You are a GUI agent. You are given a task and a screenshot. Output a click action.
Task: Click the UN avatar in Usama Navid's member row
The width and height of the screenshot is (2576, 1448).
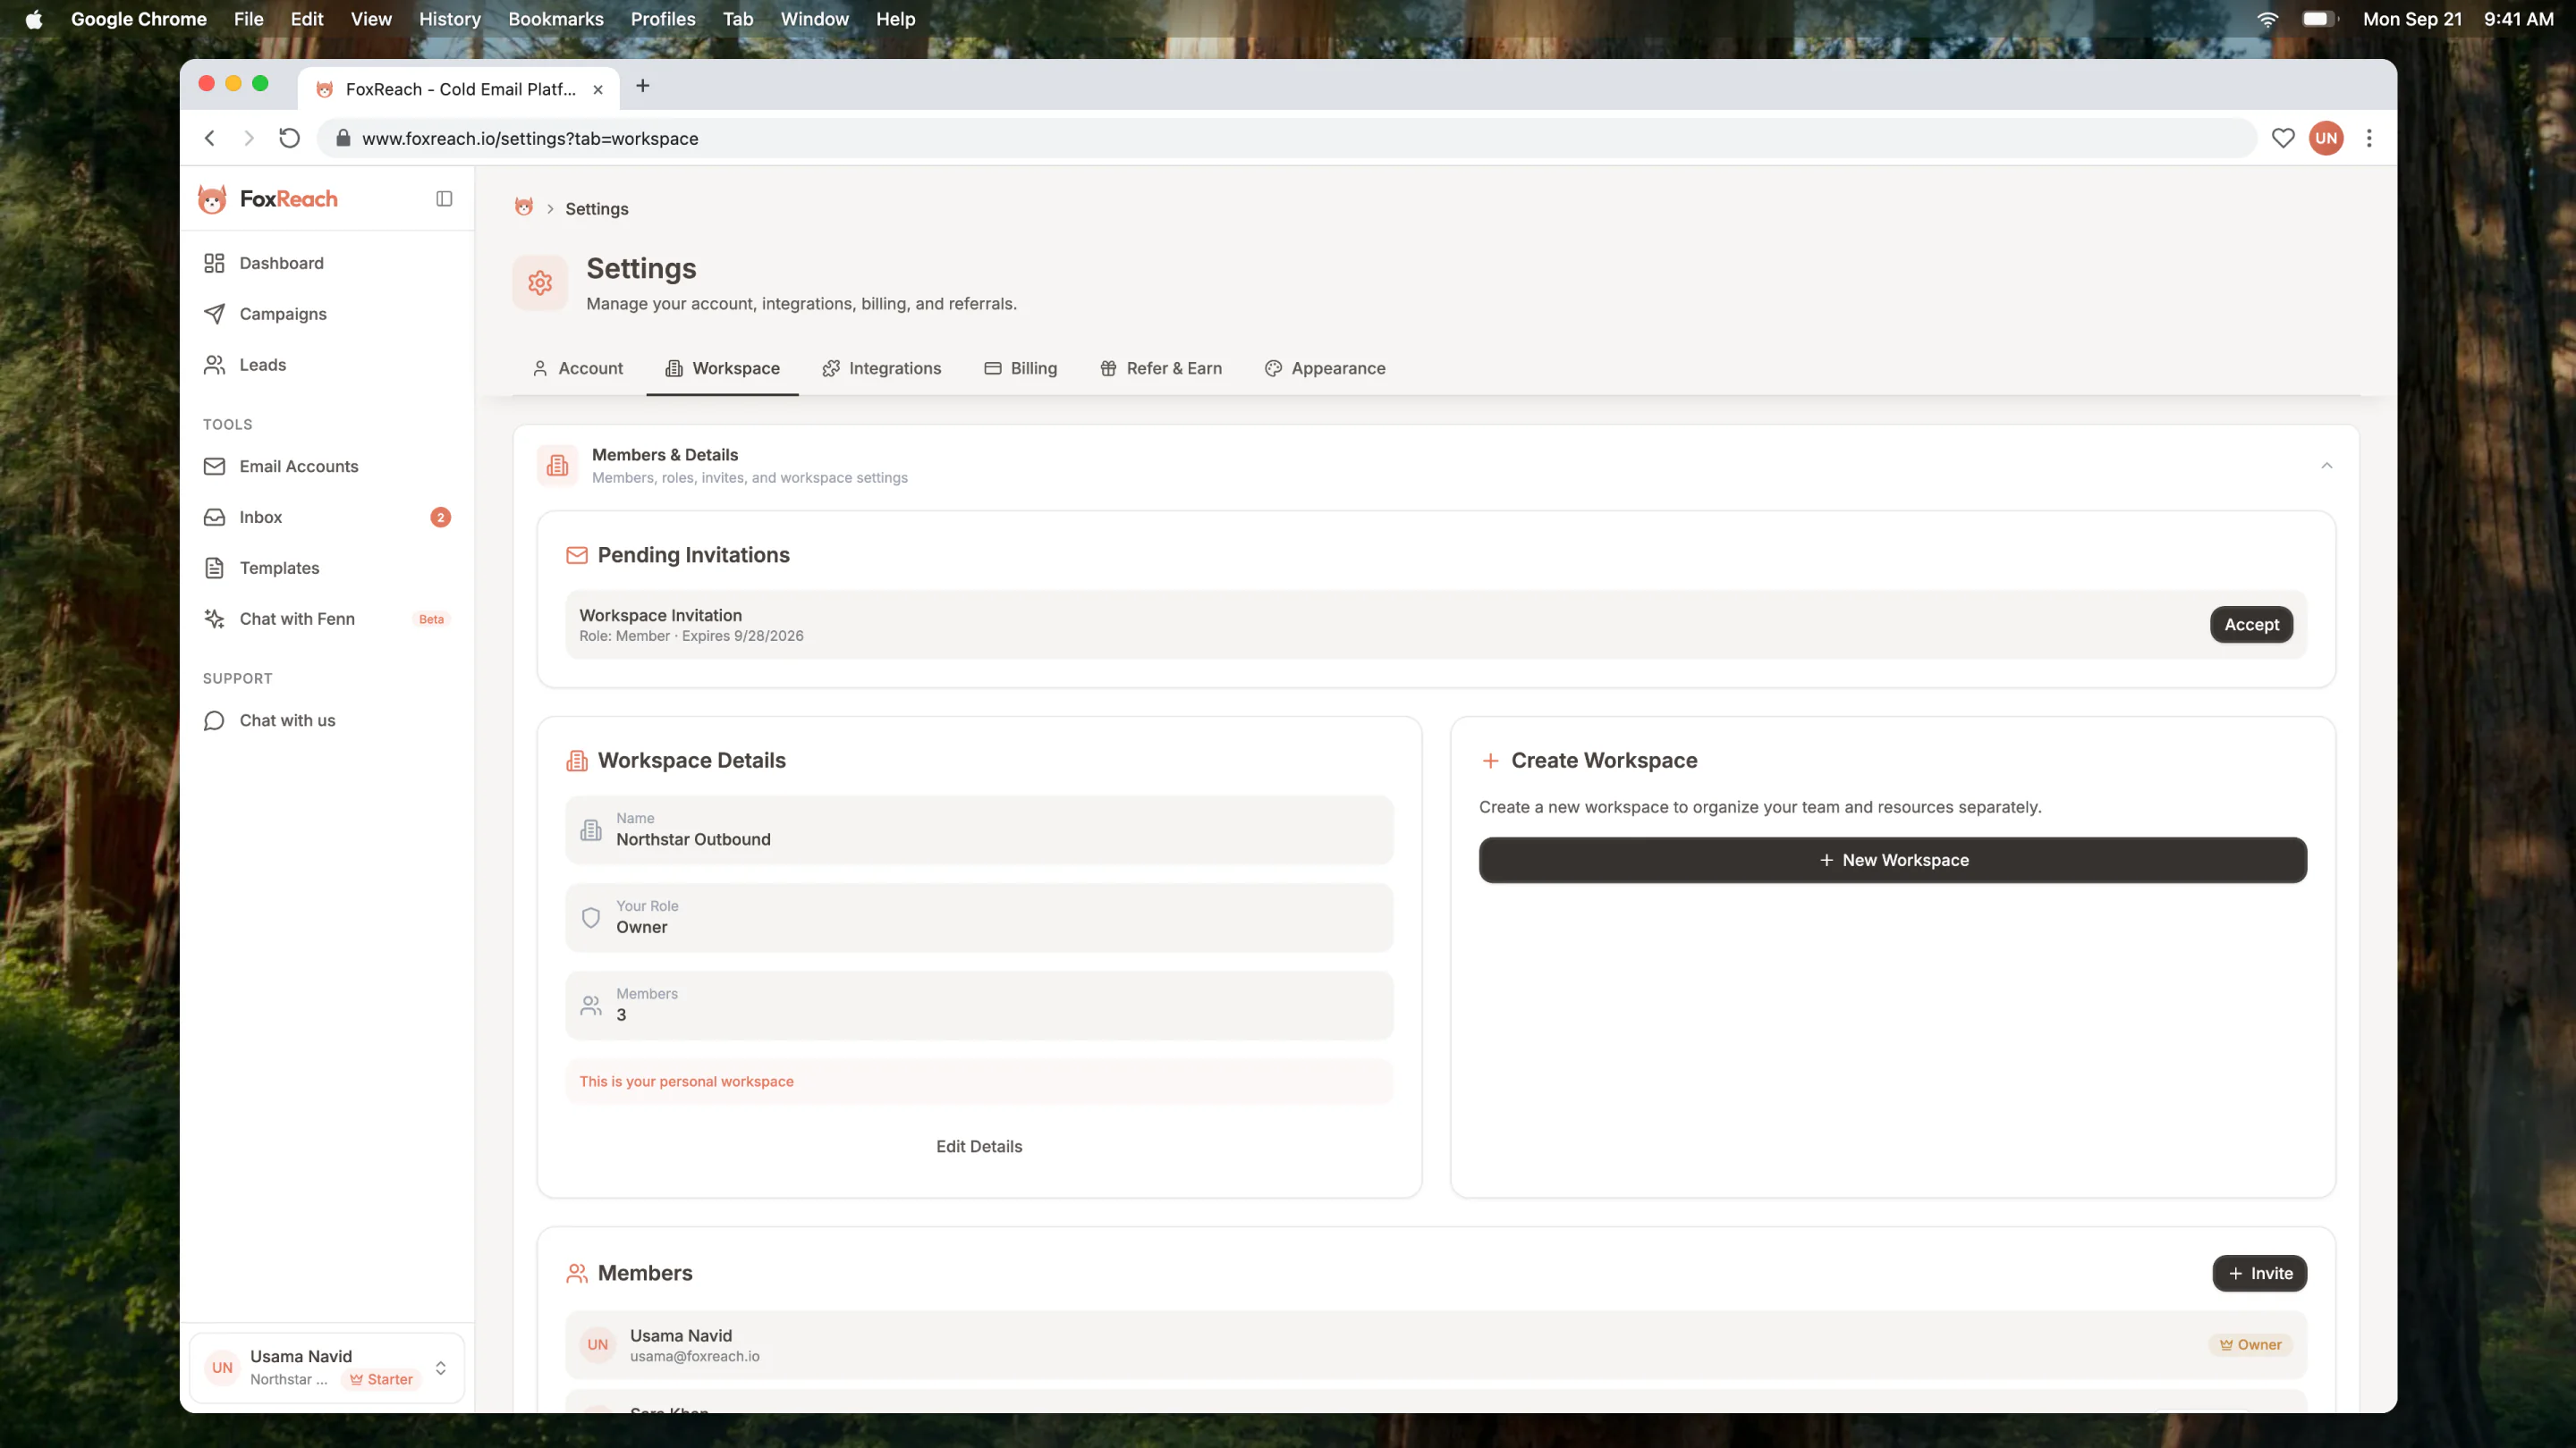pos(598,1345)
